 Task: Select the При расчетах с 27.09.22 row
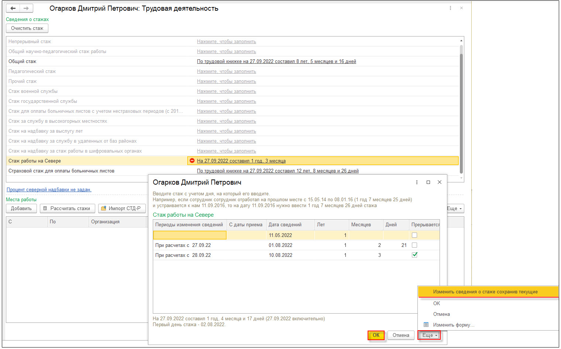tap(296, 245)
